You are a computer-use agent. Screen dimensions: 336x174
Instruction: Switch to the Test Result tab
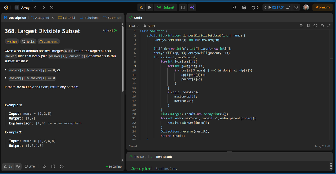point(161,157)
